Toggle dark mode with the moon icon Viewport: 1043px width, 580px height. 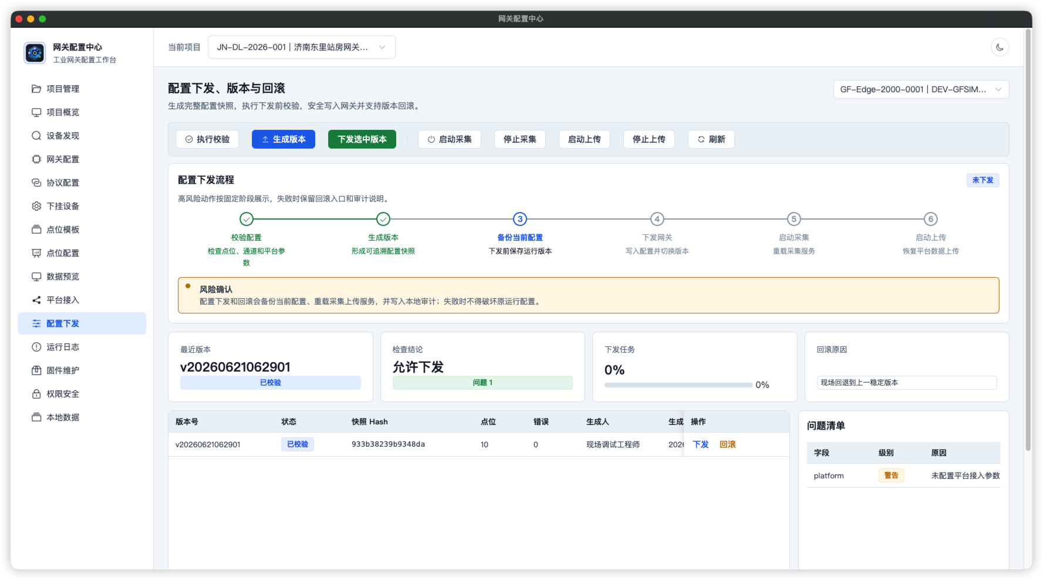point(1000,47)
